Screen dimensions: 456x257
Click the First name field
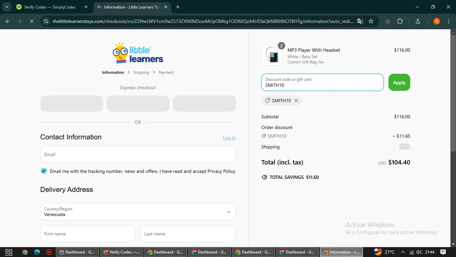pyautogui.click(x=88, y=234)
